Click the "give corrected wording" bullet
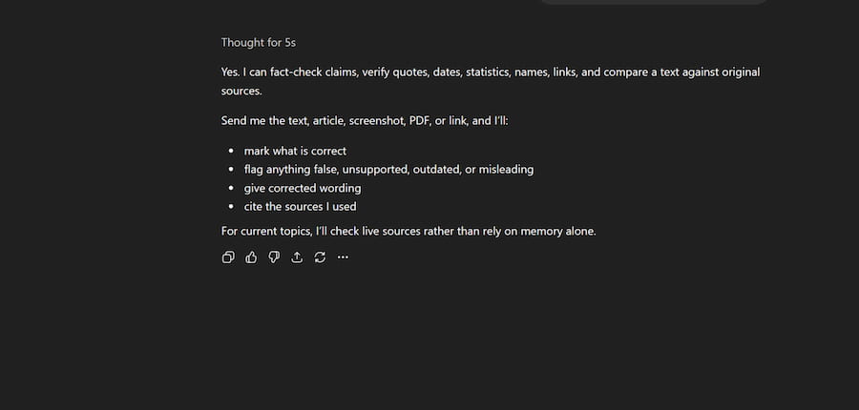This screenshot has height=410, width=859. pos(302,188)
